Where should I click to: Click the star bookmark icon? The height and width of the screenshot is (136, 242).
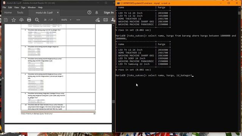tap(14, 20)
